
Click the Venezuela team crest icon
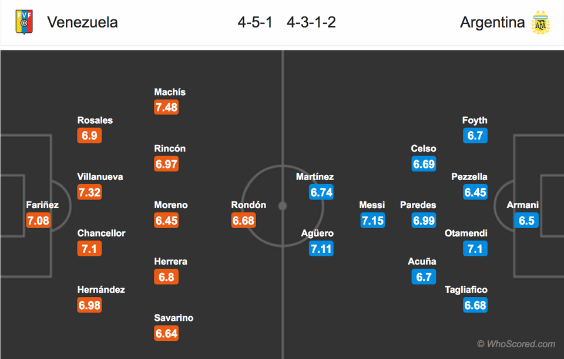click(24, 22)
